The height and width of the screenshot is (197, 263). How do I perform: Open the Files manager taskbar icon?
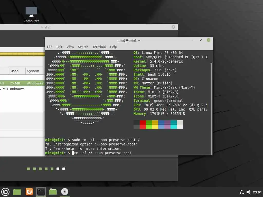(x=53, y=192)
